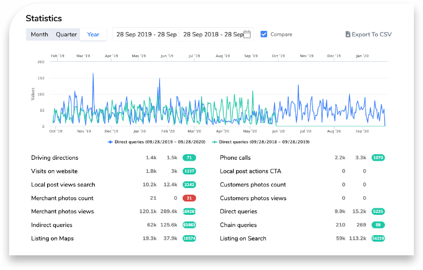Open the 28 Sep 2018 comparison date field

pyautogui.click(x=213, y=34)
